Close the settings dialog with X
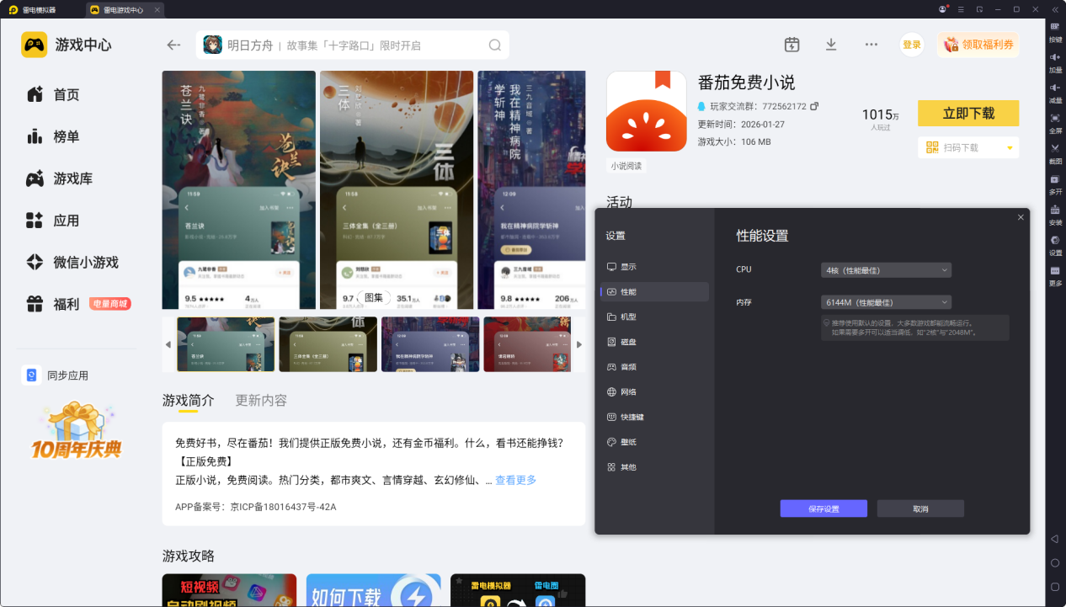This screenshot has width=1066, height=607. point(1021,217)
